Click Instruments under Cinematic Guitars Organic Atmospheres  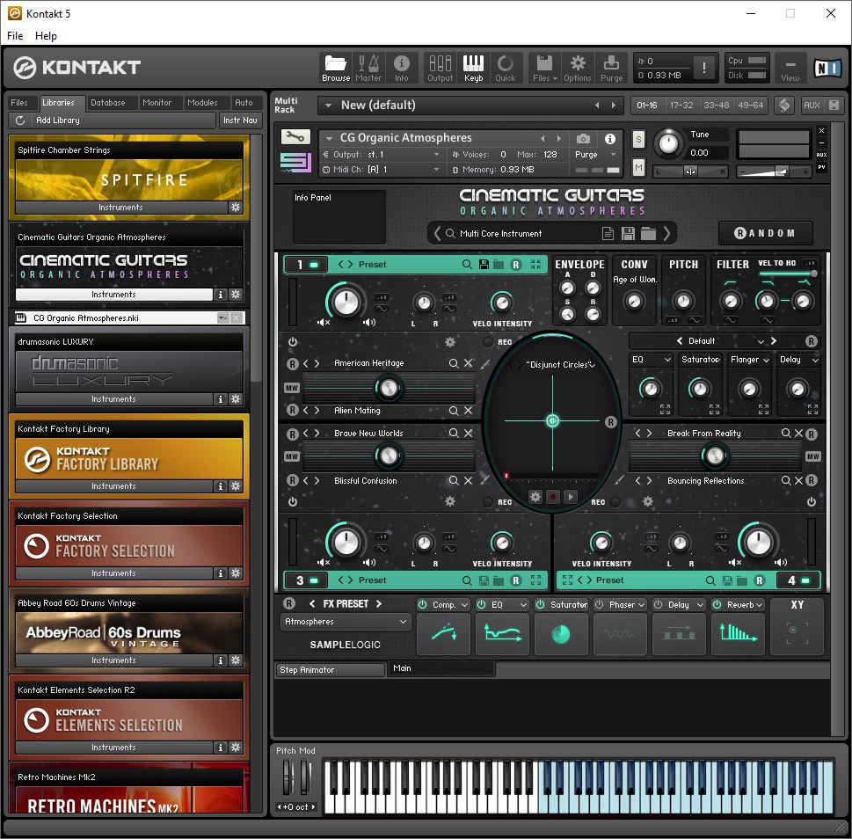113,295
